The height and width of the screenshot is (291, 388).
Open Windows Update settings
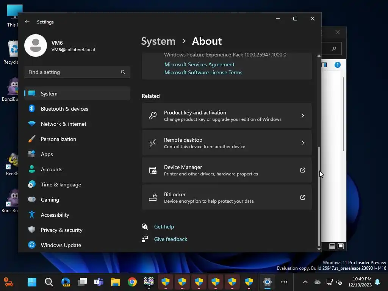tap(77, 245)
